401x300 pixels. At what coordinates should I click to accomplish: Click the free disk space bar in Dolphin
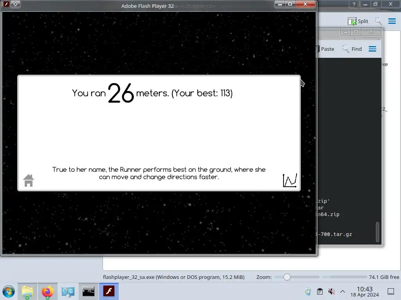coord(345,277)
